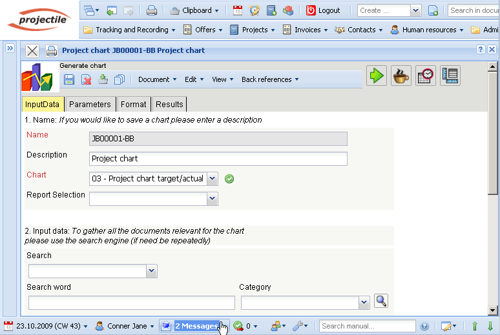The width and height of the screenshot is (500, 335).
Task: Expand the left sidebar with double arrow
Action: (10, 49)
